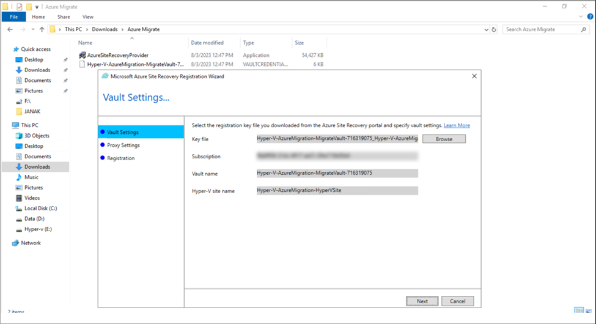This screenshot has width=596, height=324.
Task: Open Pictures under Quick access
Action: pyautogui.click(x=34, y=90)
